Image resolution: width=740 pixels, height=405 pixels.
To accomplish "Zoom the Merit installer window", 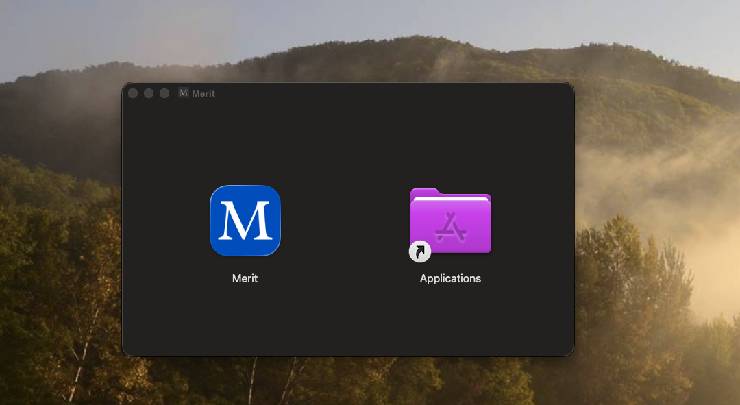I will (x=164, y=93).
